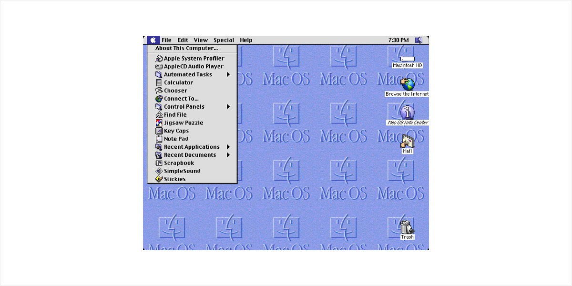Click the Apple menu icon in the menu bar
The image size is (572, 286).
pos(153,40)
